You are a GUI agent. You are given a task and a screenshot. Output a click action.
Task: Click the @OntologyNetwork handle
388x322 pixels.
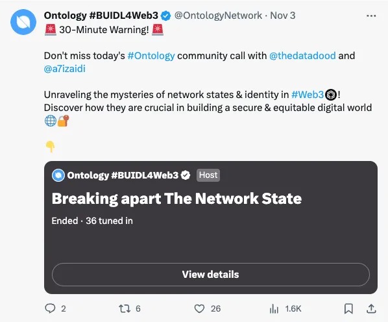pos(218,16)
